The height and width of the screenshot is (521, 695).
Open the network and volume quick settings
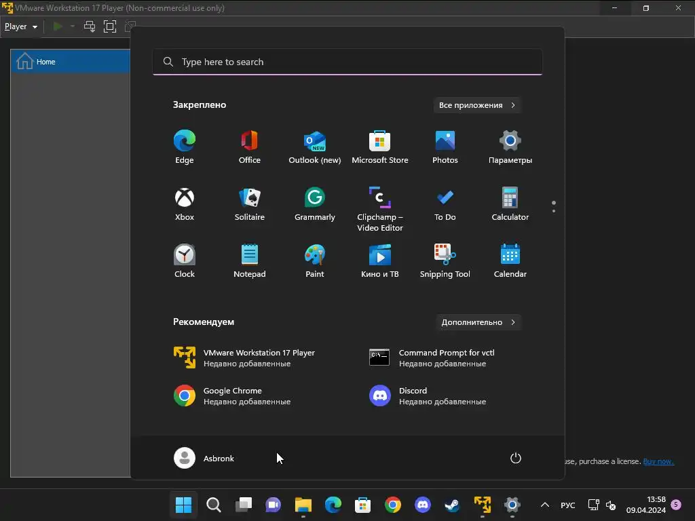click(x=601, y=505)
